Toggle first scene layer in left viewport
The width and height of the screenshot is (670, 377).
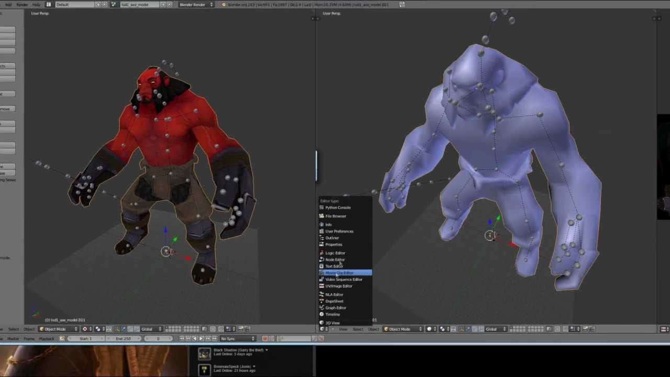point(167,327)
